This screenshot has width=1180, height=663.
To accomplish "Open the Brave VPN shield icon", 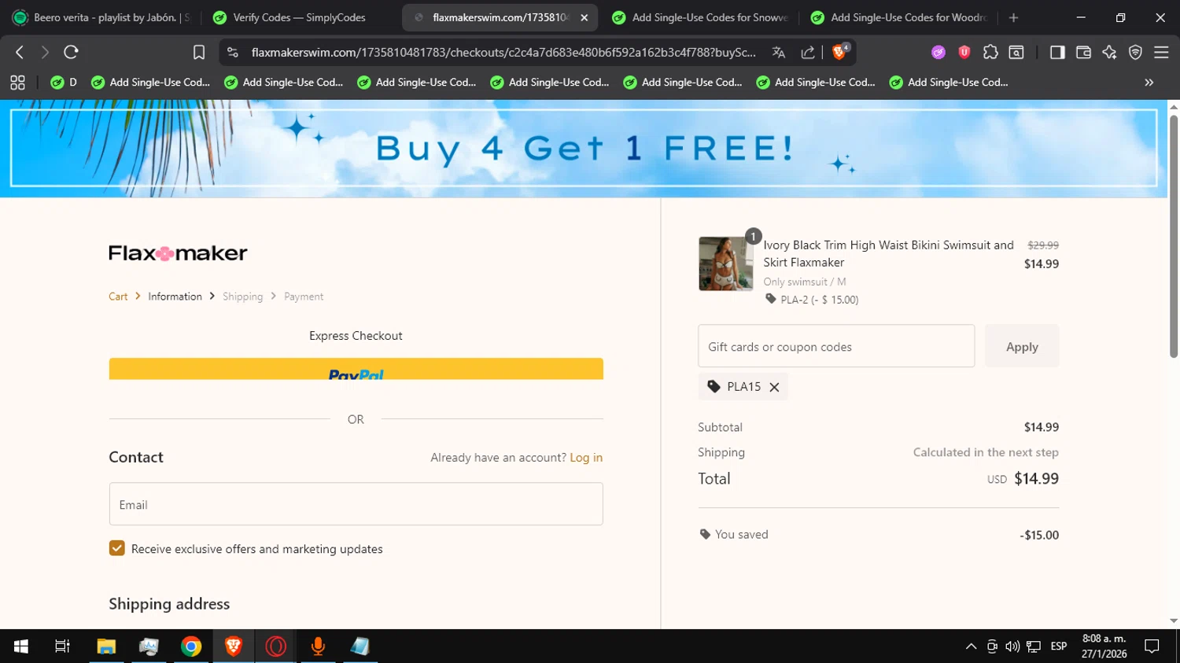I will [1135, 52].
